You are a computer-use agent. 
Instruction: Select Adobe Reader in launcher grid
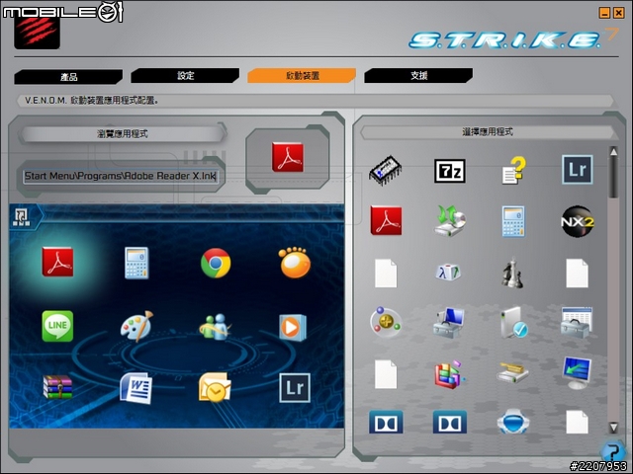57,262
